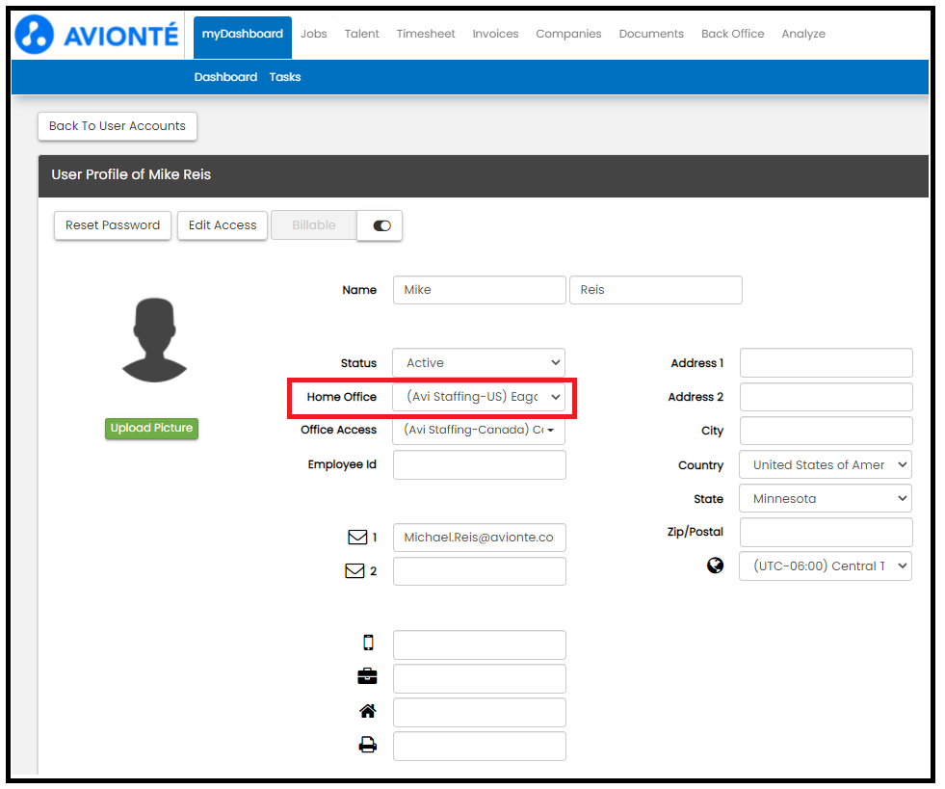Click the Upload Picture button
This screenshot has height=789, width=945.
click(151, 428)
